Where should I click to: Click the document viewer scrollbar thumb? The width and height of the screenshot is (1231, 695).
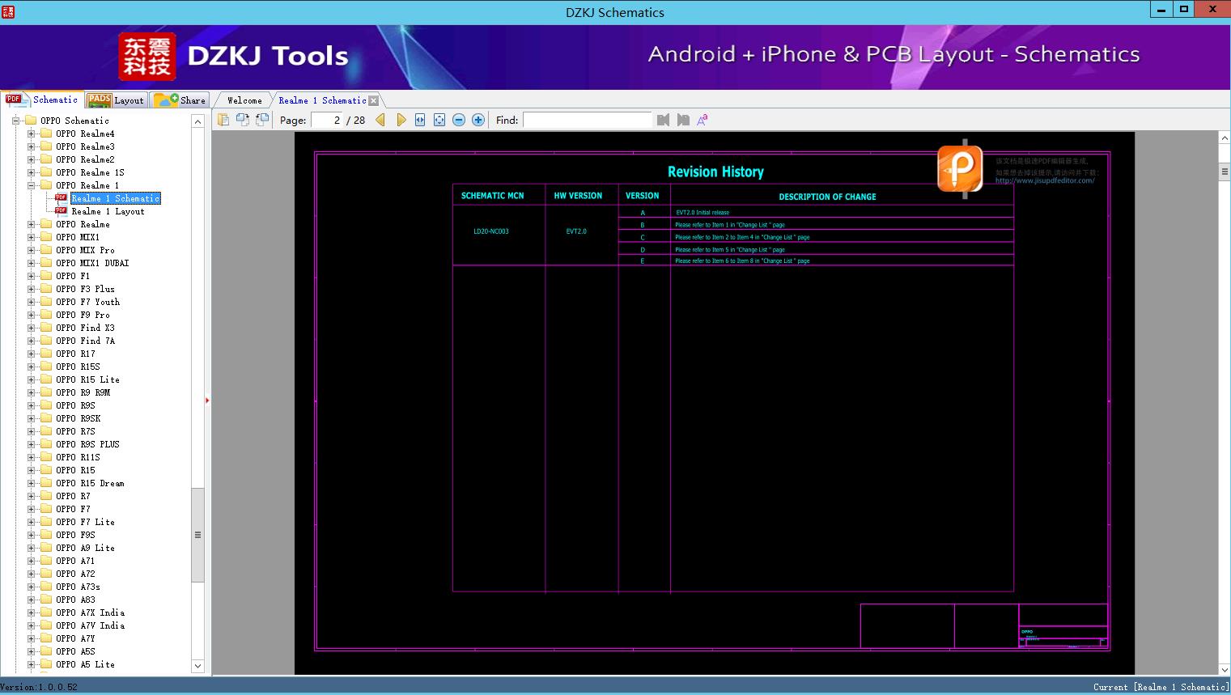pos(1225,172)
